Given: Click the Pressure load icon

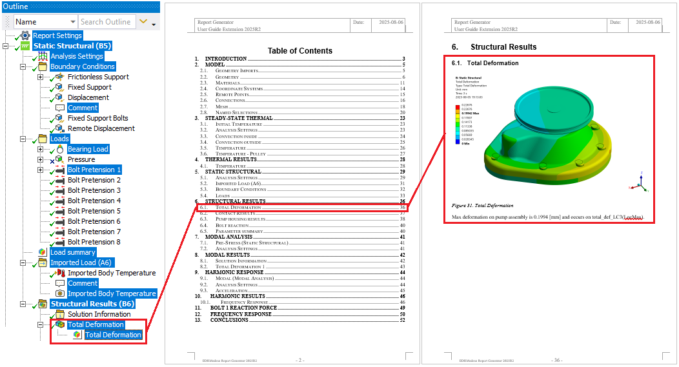Looking at the screenshot, I should [x=60, y=159].
